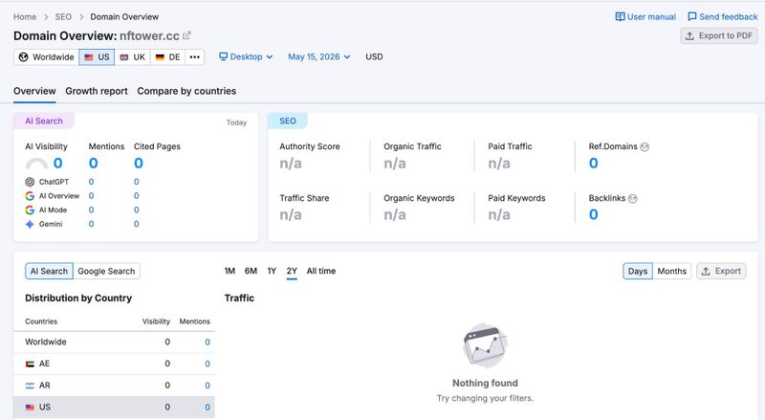Select Worldwide database filter

point(46,57)
